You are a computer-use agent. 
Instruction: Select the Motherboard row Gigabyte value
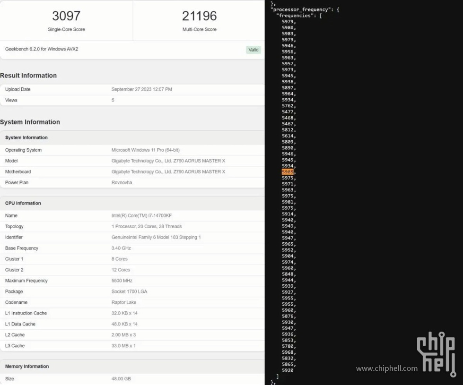168,171
